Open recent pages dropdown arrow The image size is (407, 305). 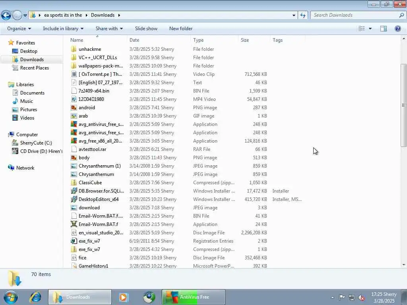(x=25, y=15)
